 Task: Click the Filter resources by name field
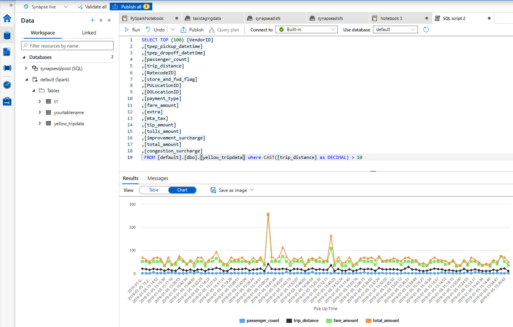point(67,46)
